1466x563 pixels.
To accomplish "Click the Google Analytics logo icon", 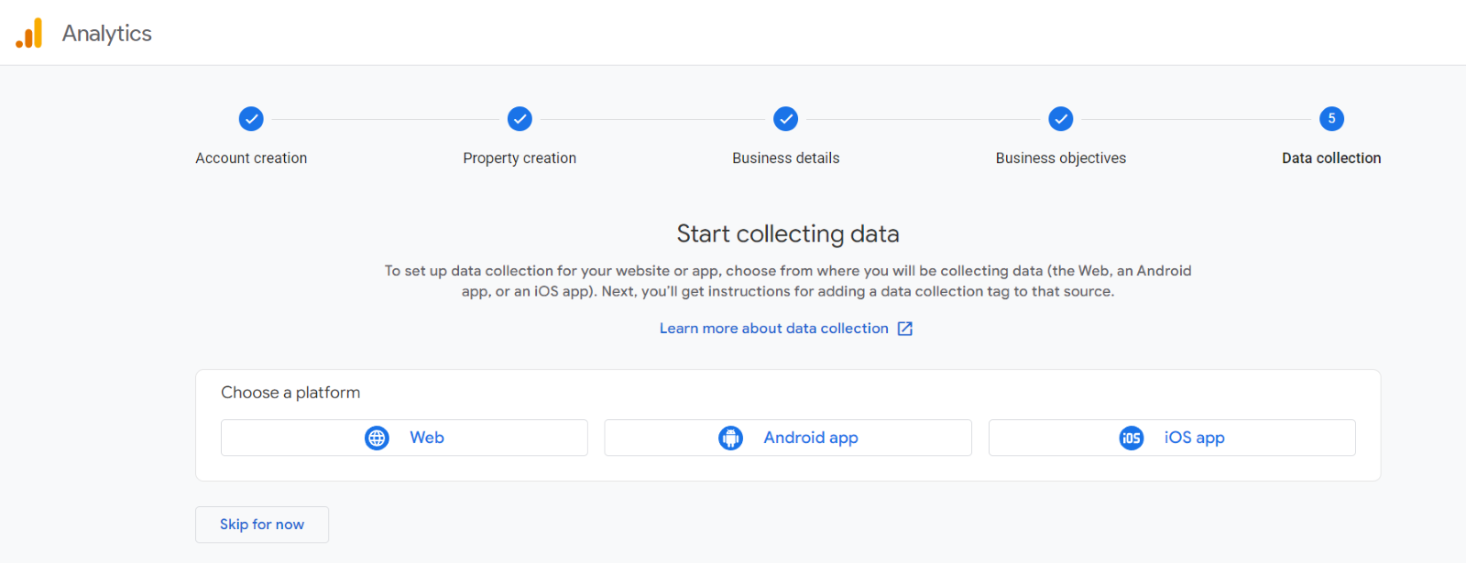I will [x=29, y=33].
